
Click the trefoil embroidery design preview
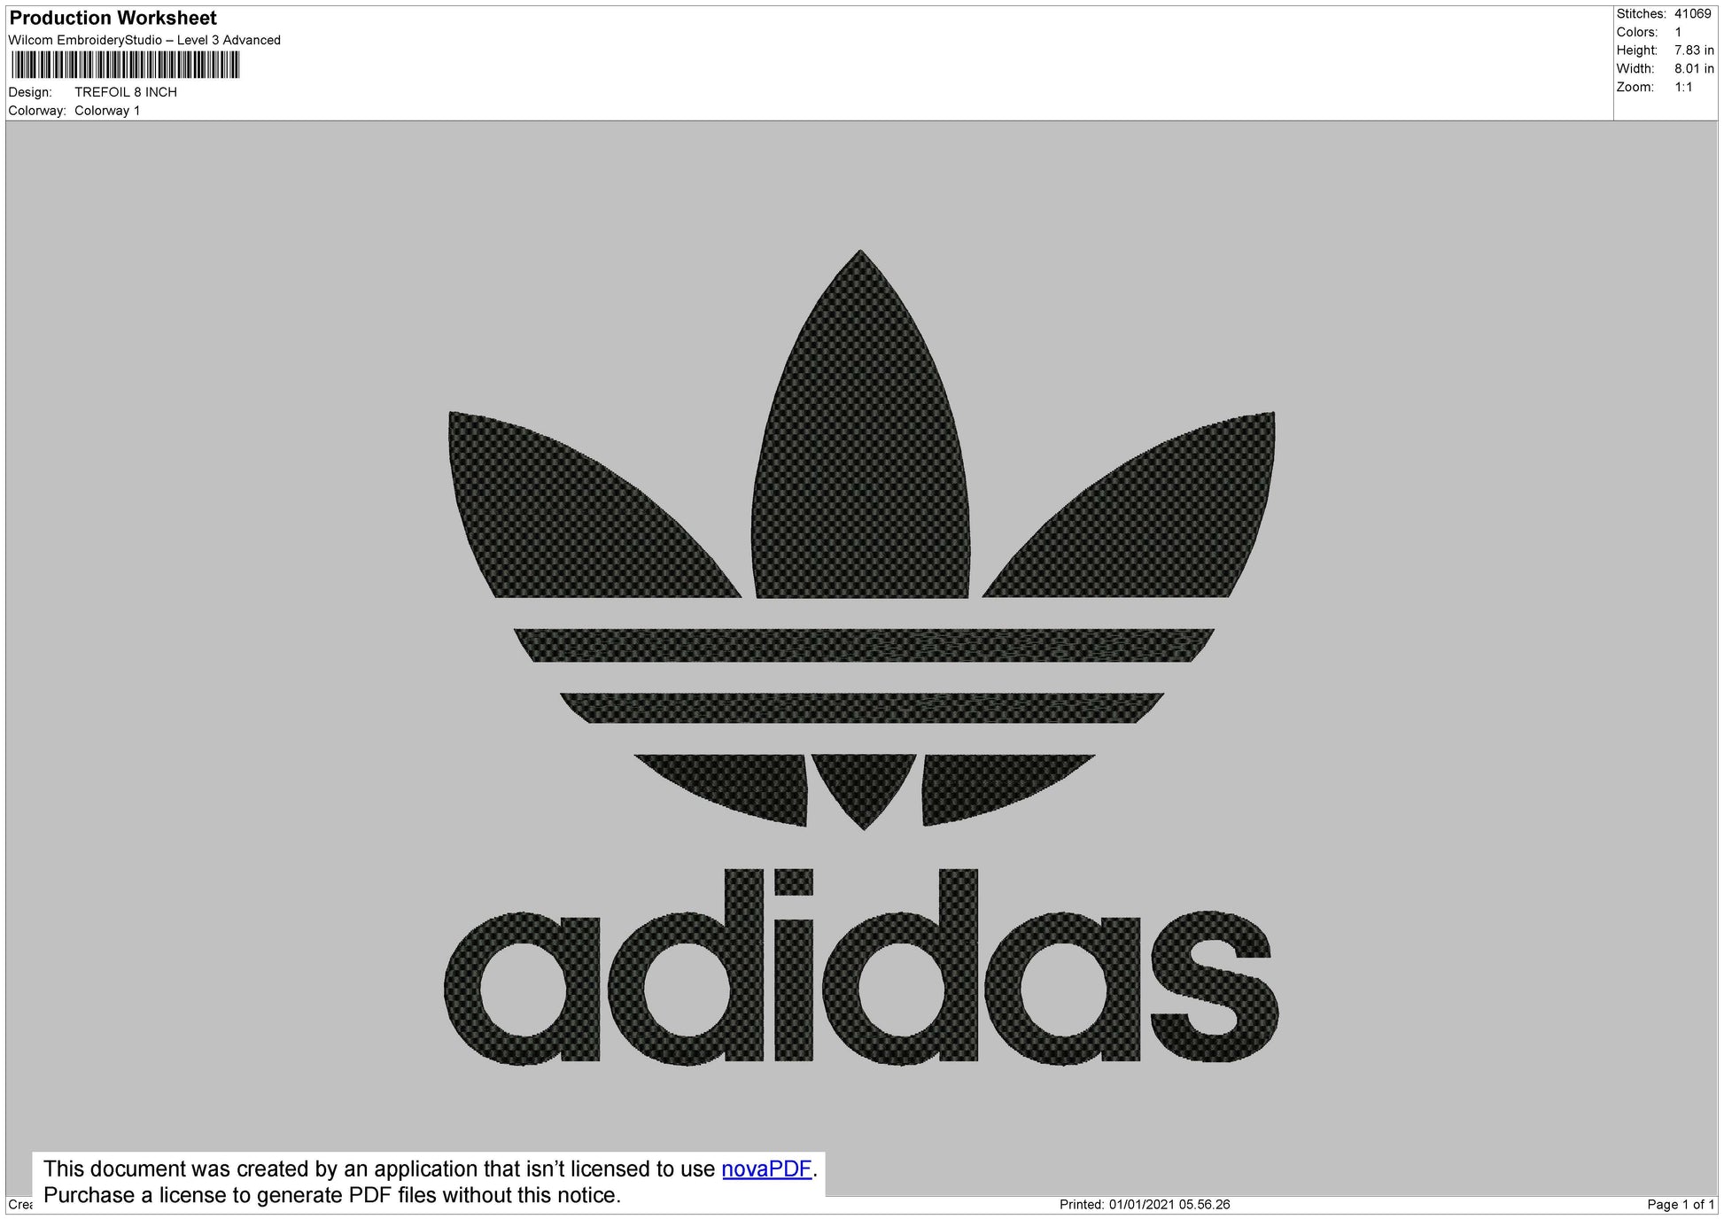click(x=861, y=656)
